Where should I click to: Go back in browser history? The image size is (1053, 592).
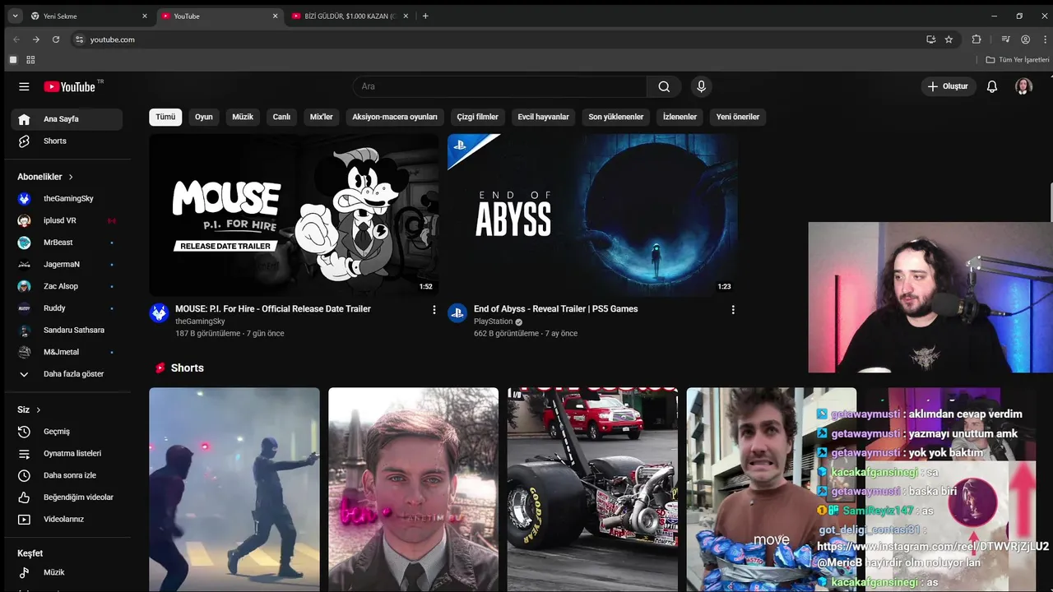coord(16,39)
